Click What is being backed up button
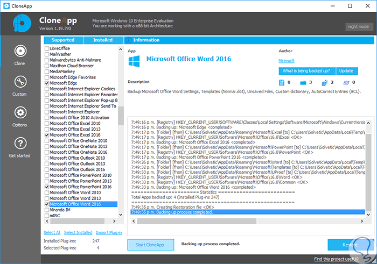Viewport: 377px width, 264px height. (307, 71)
